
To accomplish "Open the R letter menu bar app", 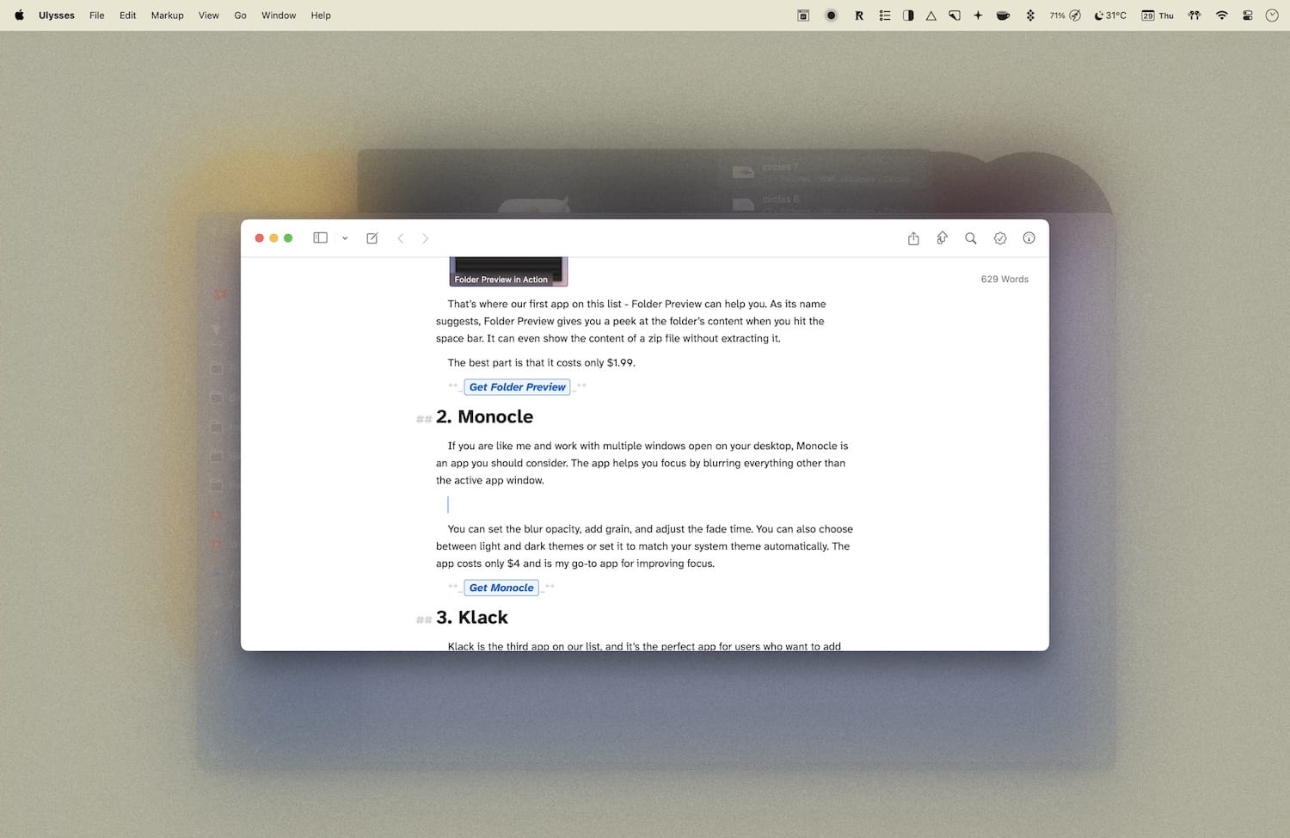I will [x=859, y=15].
